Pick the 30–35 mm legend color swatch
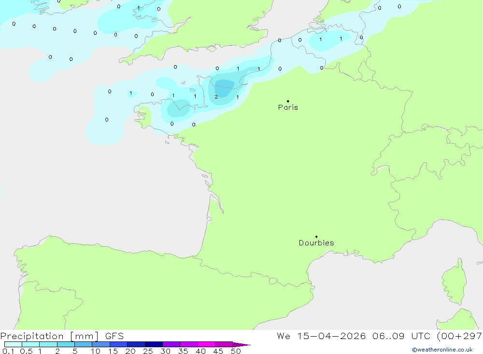The image size is (483, 354). [171, 344]
